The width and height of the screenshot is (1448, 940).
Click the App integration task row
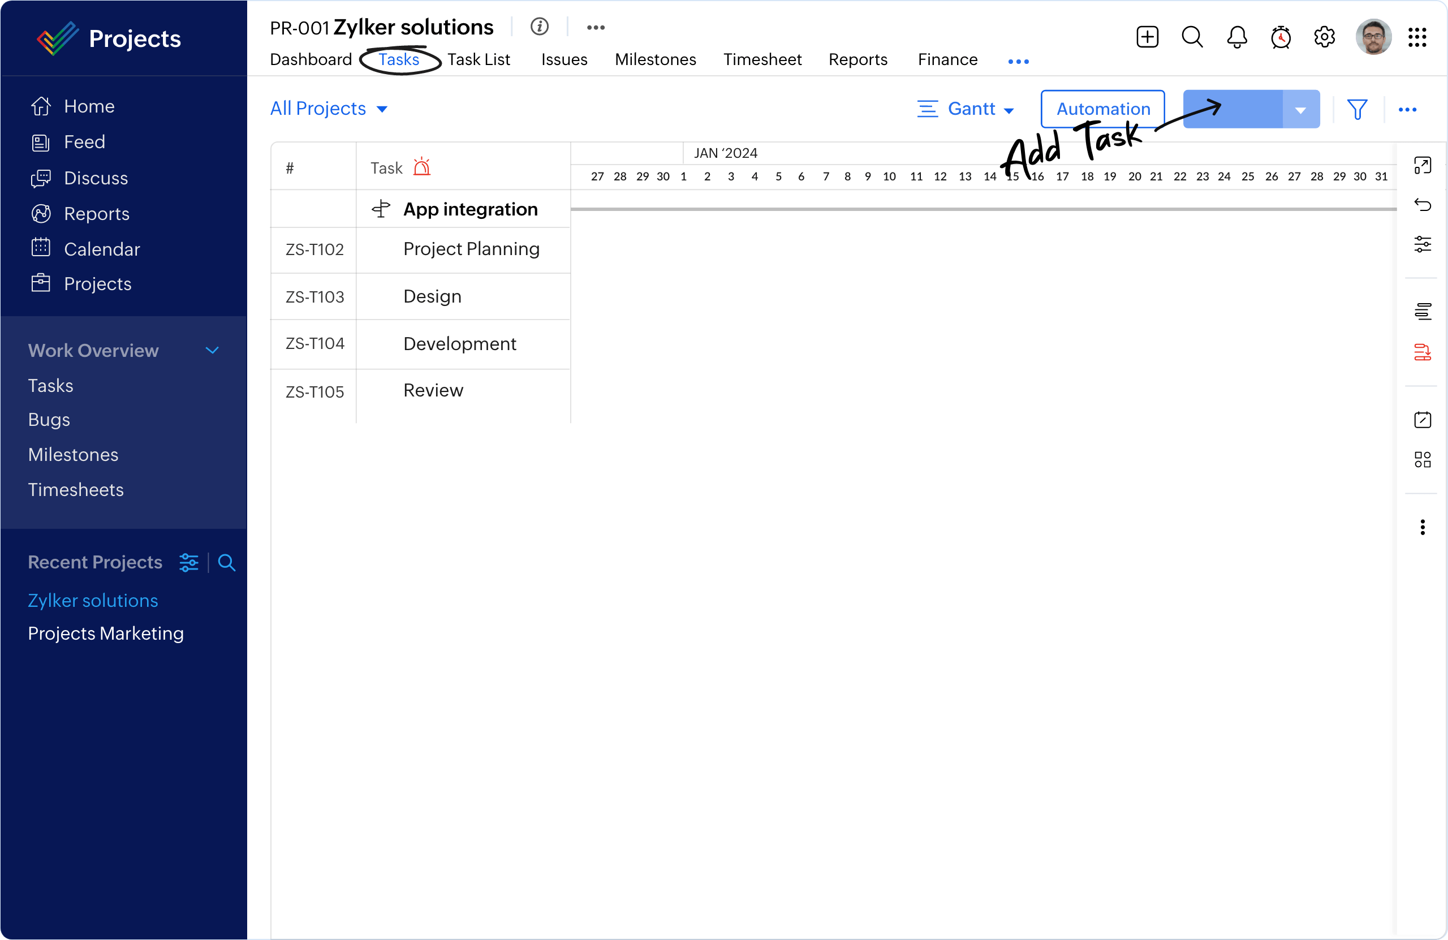pyautogui.click(x=472, y=208)
